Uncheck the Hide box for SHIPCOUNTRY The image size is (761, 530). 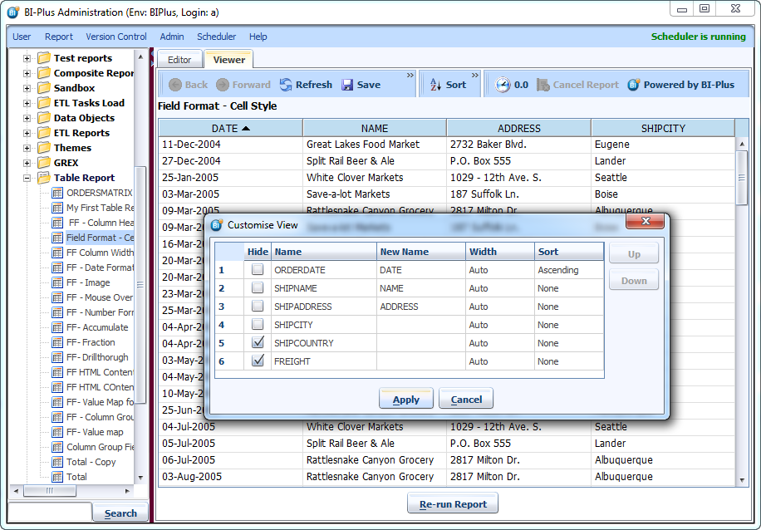(258, 343)
